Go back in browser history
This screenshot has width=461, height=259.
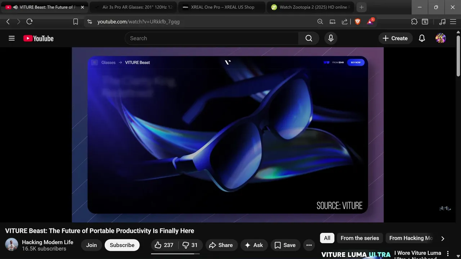[8, 22]
